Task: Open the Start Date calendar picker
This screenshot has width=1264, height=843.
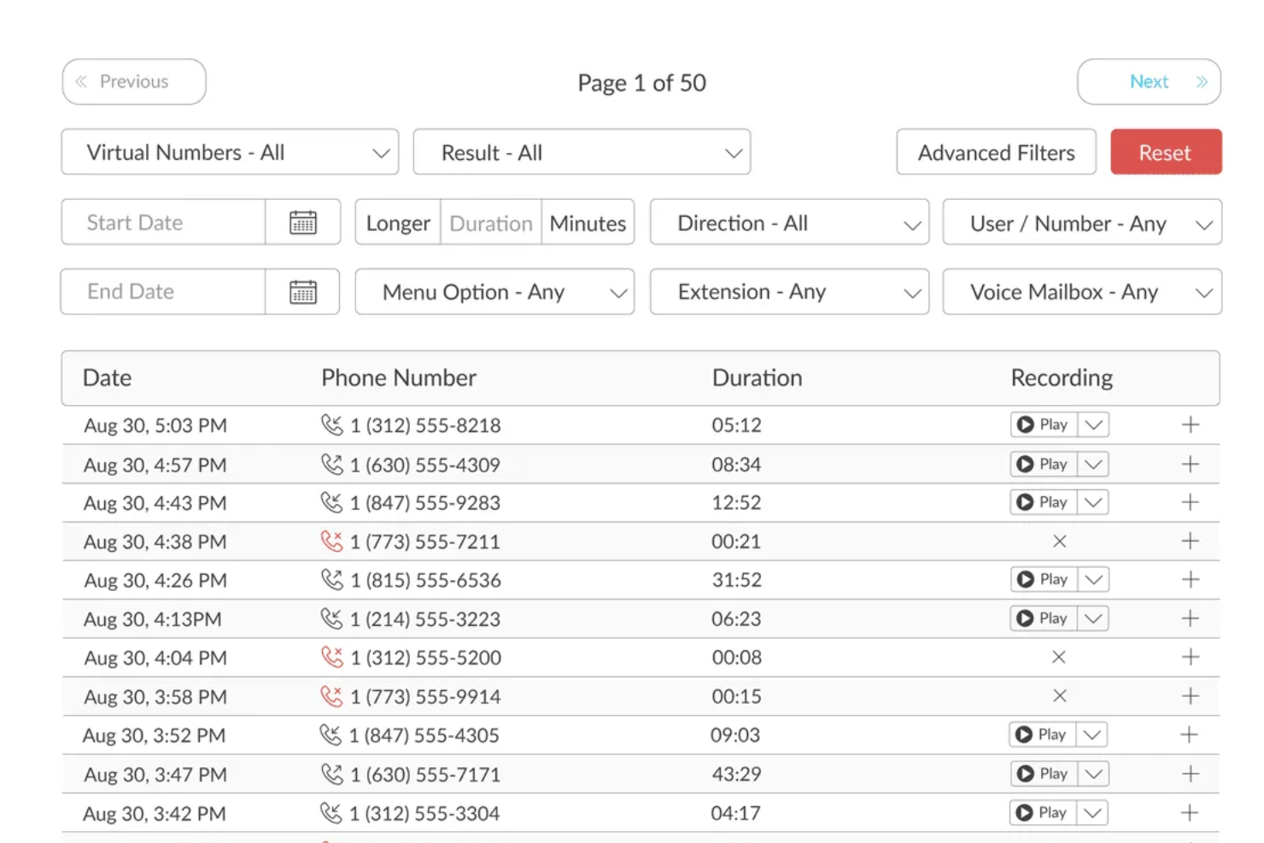Action: [x=302, y=222]
